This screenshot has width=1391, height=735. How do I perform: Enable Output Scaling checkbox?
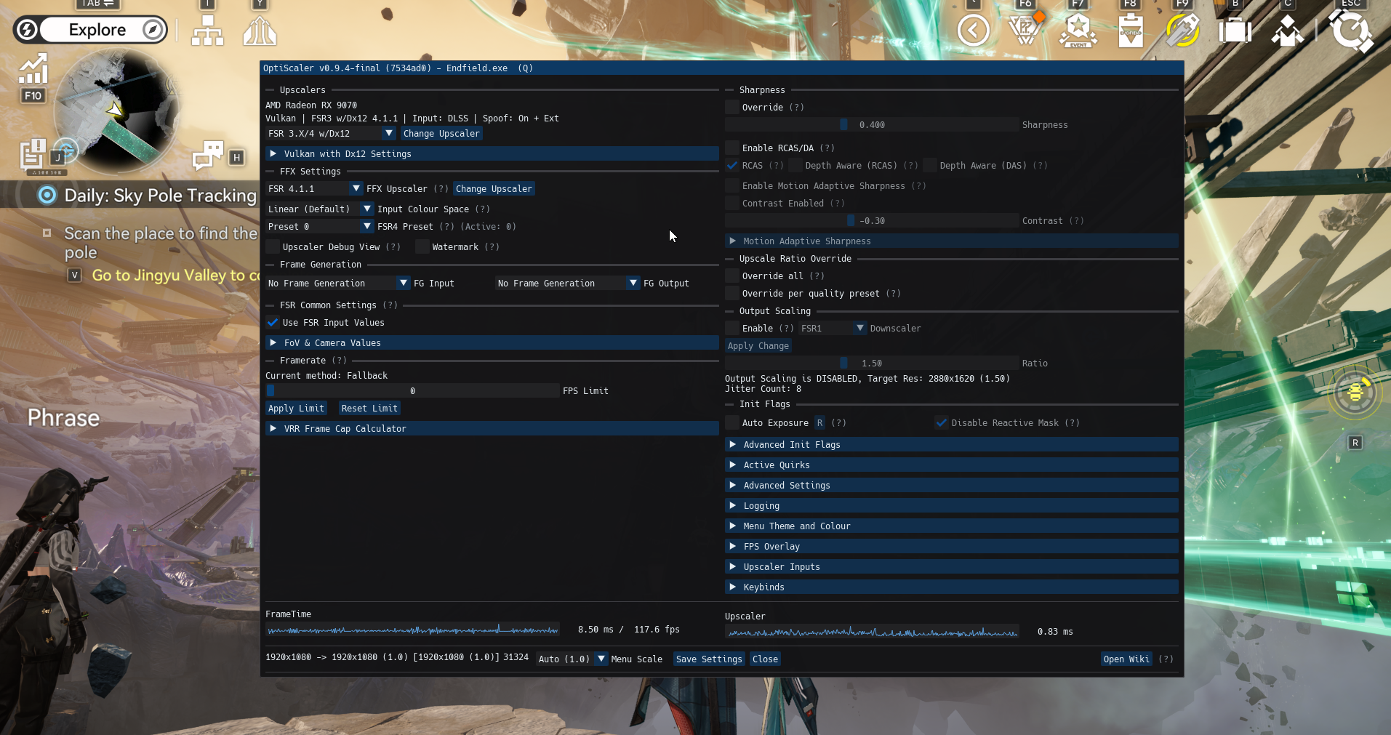[732, 328]
